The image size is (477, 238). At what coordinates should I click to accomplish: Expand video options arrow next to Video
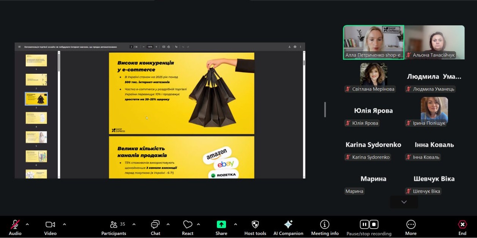coord(64,224)
